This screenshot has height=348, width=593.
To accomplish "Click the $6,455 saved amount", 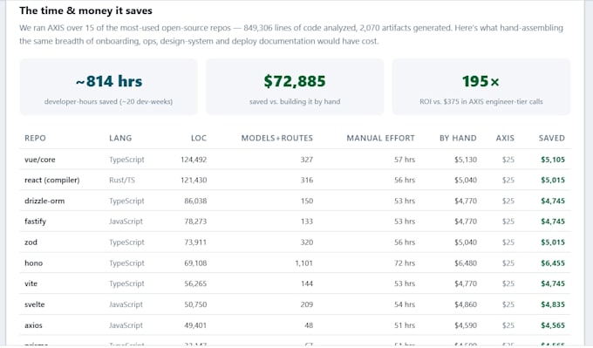I will tap(553, 263).
